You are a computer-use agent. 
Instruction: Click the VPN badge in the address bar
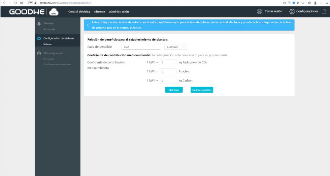click(31, 3)
